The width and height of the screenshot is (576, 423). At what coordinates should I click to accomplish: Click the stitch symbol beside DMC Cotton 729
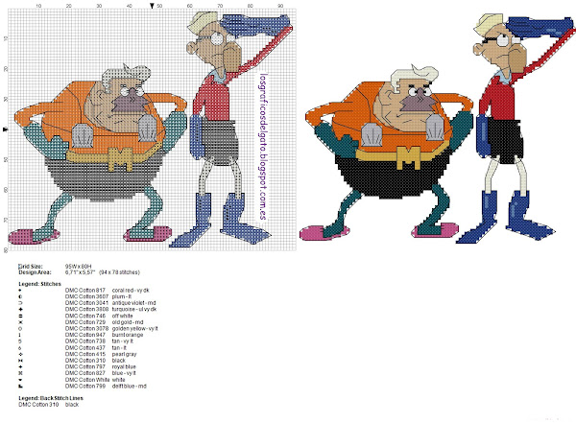20,322
